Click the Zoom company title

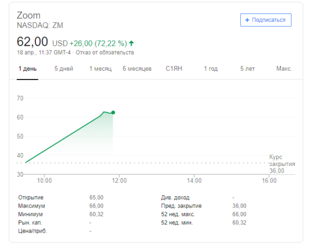29,16
